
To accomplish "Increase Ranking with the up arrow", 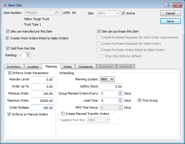I will pos(28,54).
